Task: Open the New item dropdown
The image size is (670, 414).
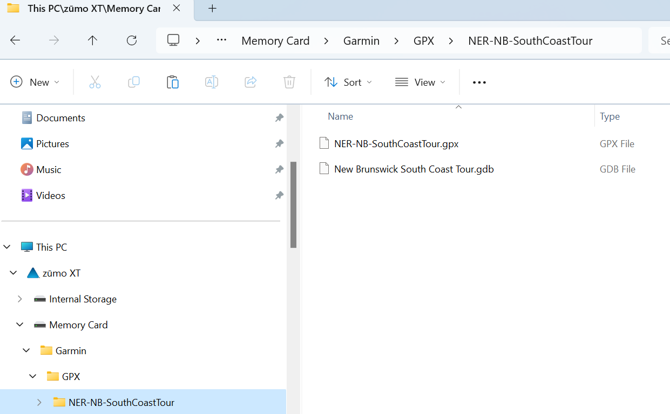Action: (x=35, y=82)
